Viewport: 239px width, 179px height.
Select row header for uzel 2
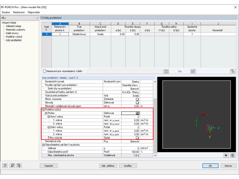click(x=47, y=34)
